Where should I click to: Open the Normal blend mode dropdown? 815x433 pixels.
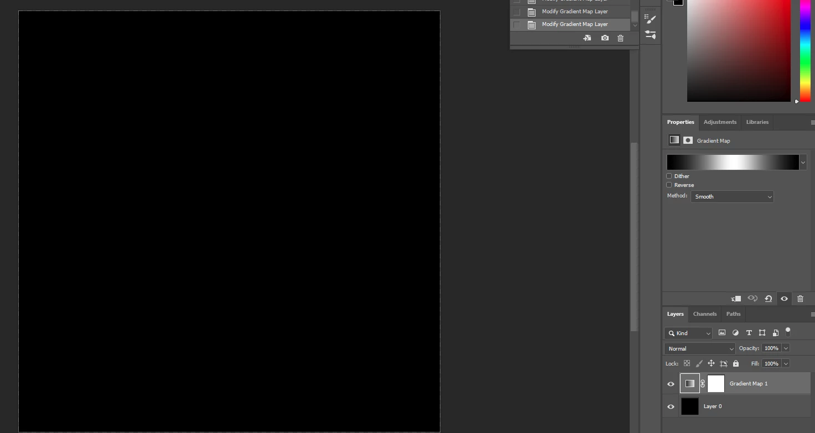pos(700,348)
